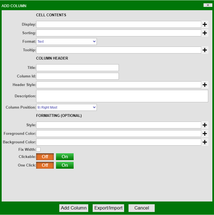214x215 pixels.
Task: Open the Format dropdown showing Text
Action: tap(66, 42)
